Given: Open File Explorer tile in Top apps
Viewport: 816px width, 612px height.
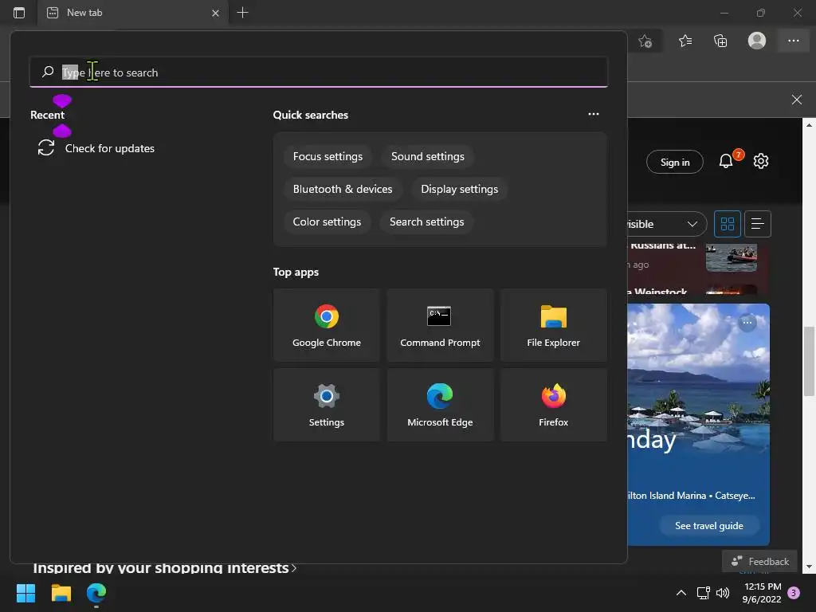Looking at the screenshot, I should coord(553,325).
